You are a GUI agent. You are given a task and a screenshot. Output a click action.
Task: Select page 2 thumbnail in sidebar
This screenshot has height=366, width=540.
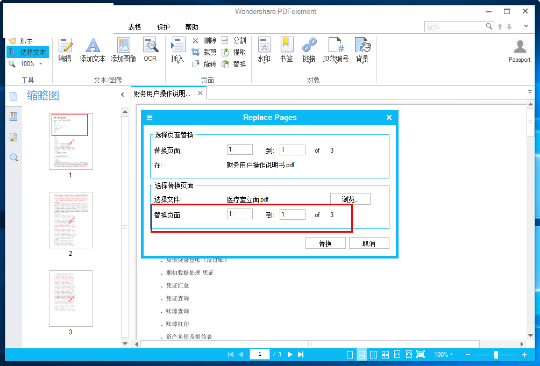pos(70,220)
